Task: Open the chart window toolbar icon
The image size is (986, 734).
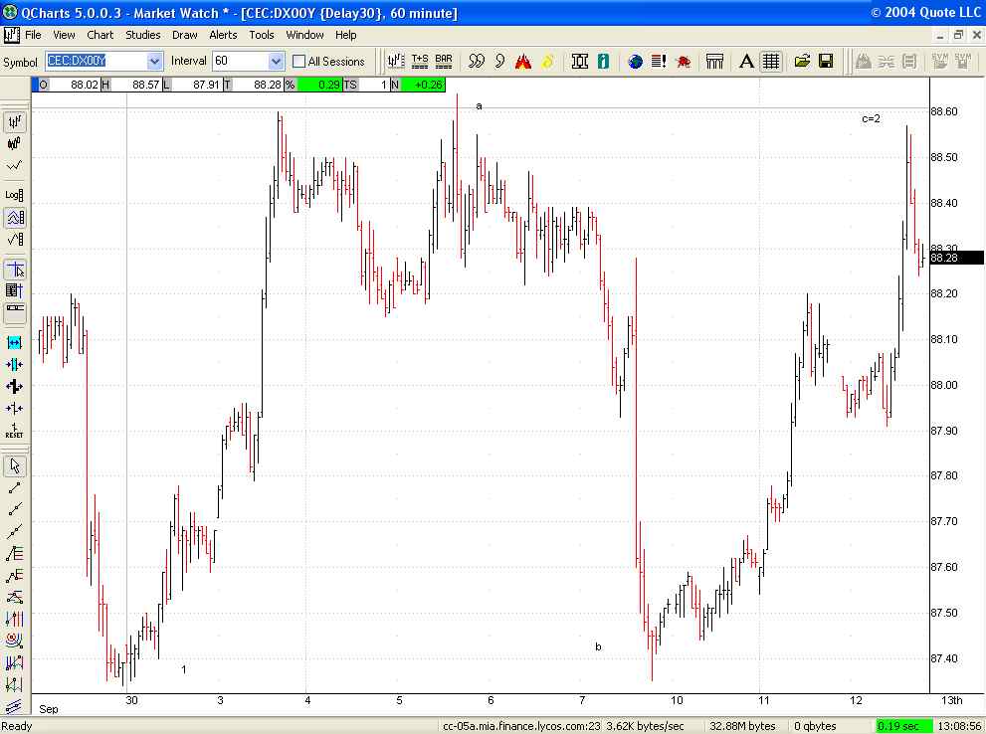Action: (x=396, y=61)
